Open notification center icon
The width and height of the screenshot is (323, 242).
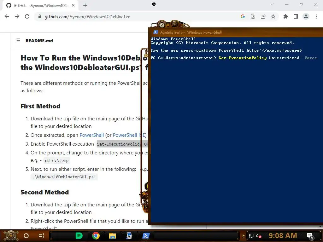click(310, 236)
